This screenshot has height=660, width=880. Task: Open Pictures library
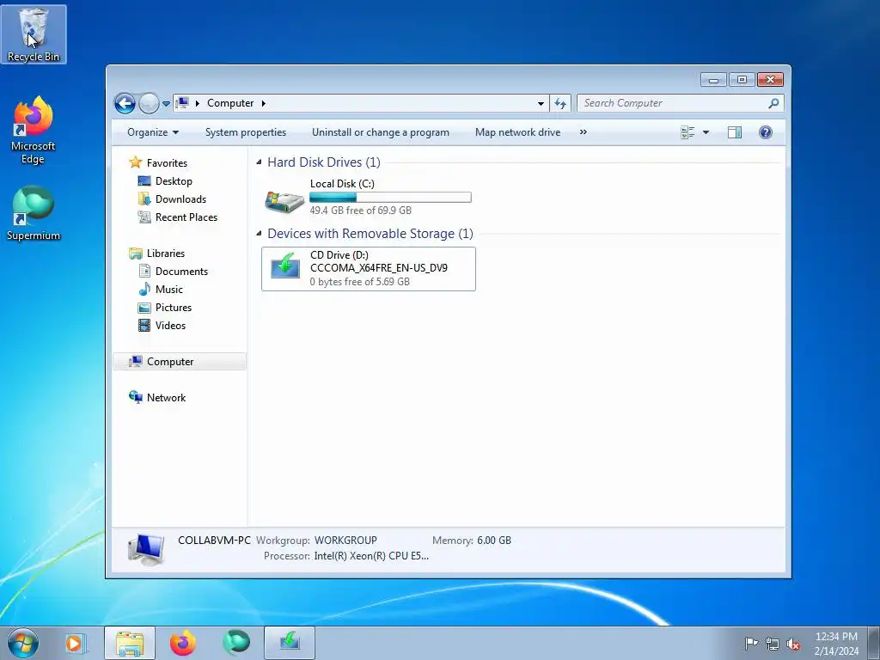point(173,308)
